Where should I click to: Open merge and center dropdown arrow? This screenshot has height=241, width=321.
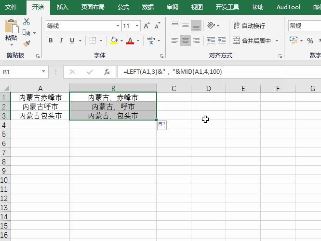tap(277, 40)
